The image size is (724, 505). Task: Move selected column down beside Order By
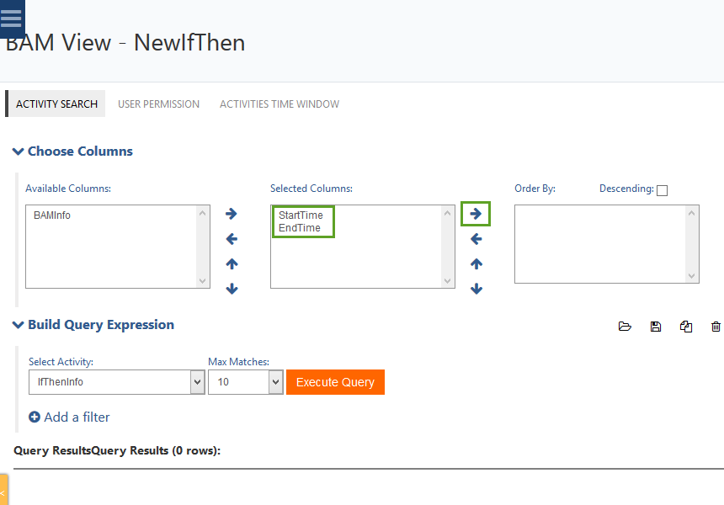point(476,290)
